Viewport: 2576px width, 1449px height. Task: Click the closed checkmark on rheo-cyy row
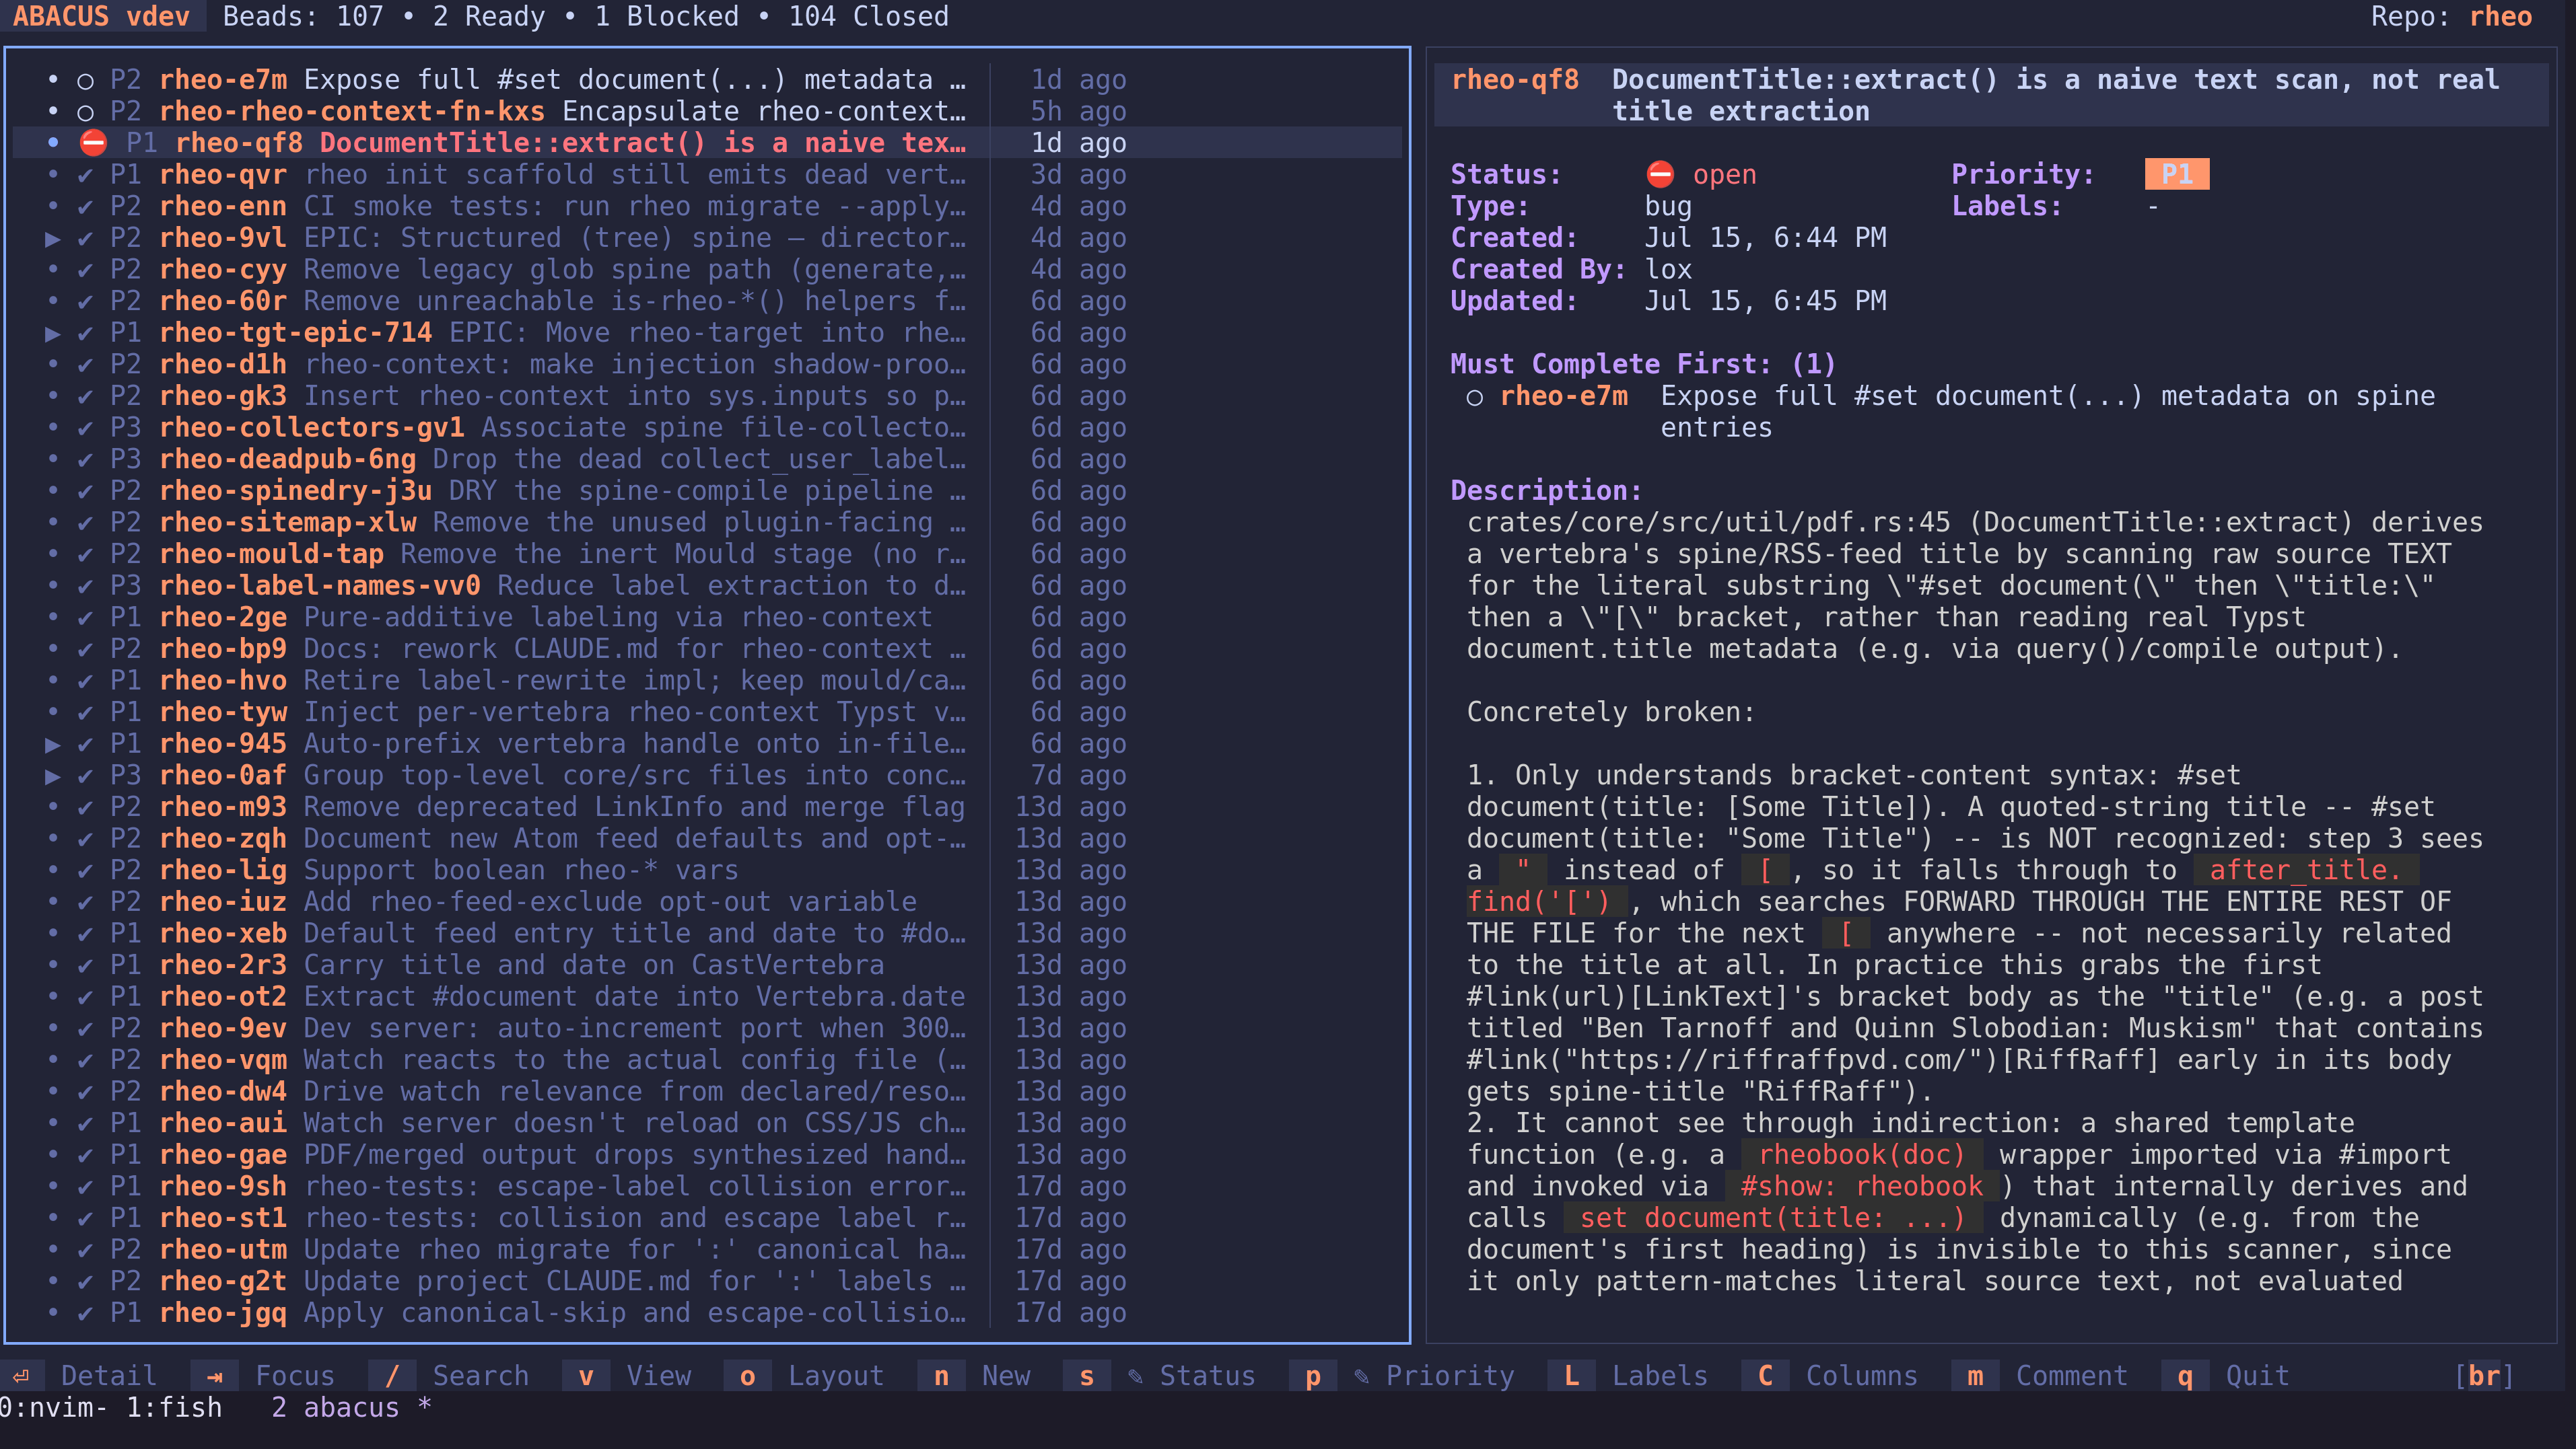coord(86,270)
